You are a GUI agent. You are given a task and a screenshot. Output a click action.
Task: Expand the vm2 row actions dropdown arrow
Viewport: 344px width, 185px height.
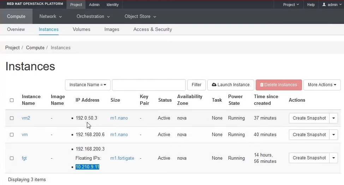pos(333,118)
